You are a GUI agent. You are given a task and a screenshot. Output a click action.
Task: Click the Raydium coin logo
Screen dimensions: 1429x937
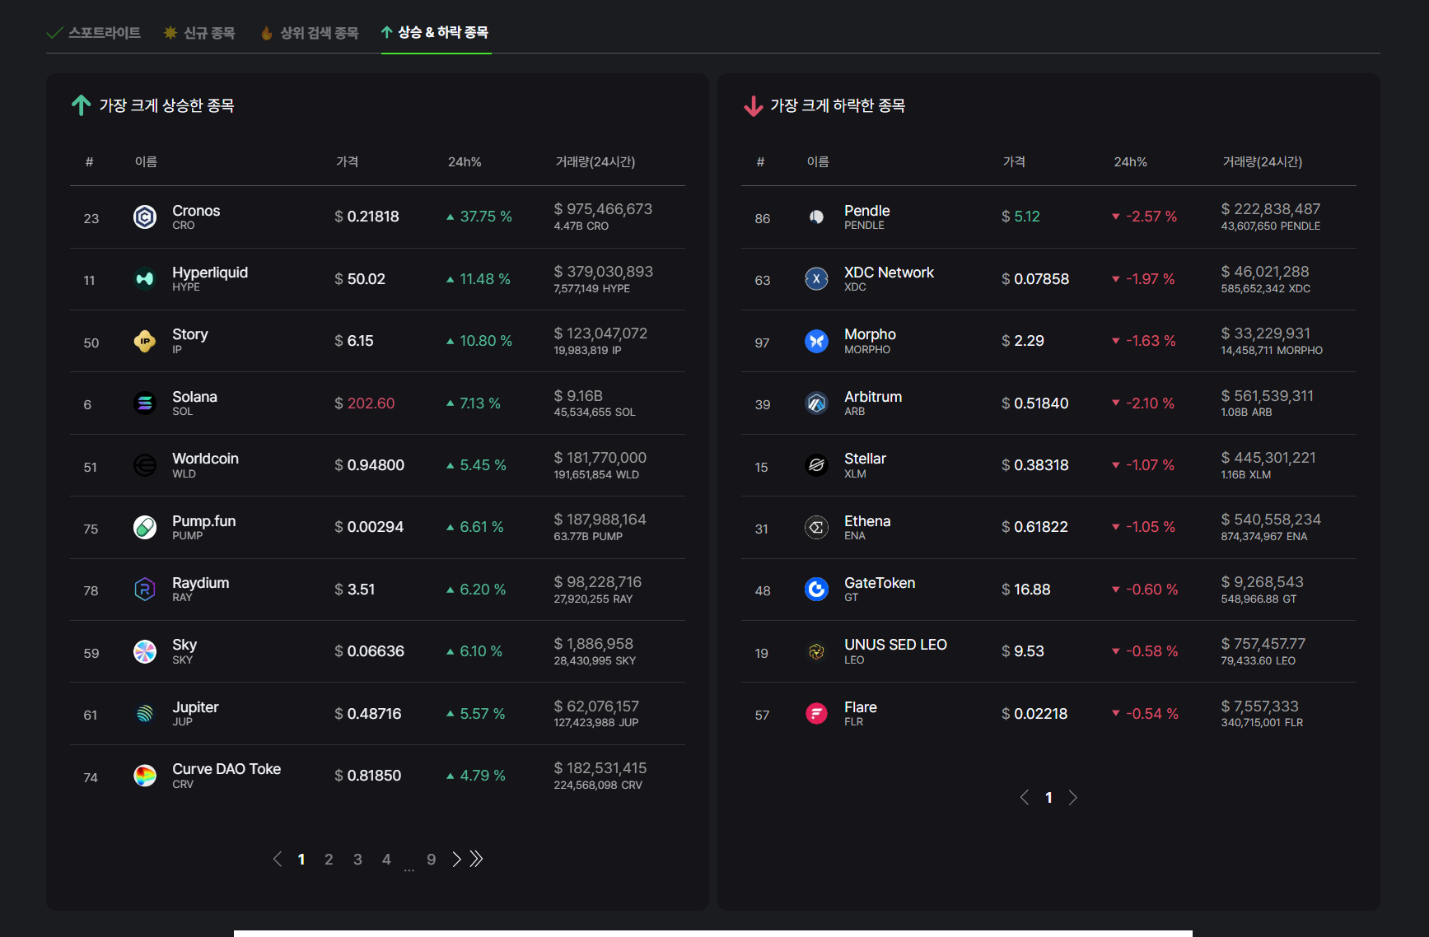tap(145, 590)
